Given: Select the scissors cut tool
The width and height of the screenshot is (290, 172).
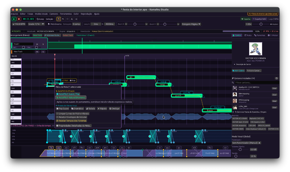Looking at the screenshot, I should pyautogui.click(x=72, y=19).
